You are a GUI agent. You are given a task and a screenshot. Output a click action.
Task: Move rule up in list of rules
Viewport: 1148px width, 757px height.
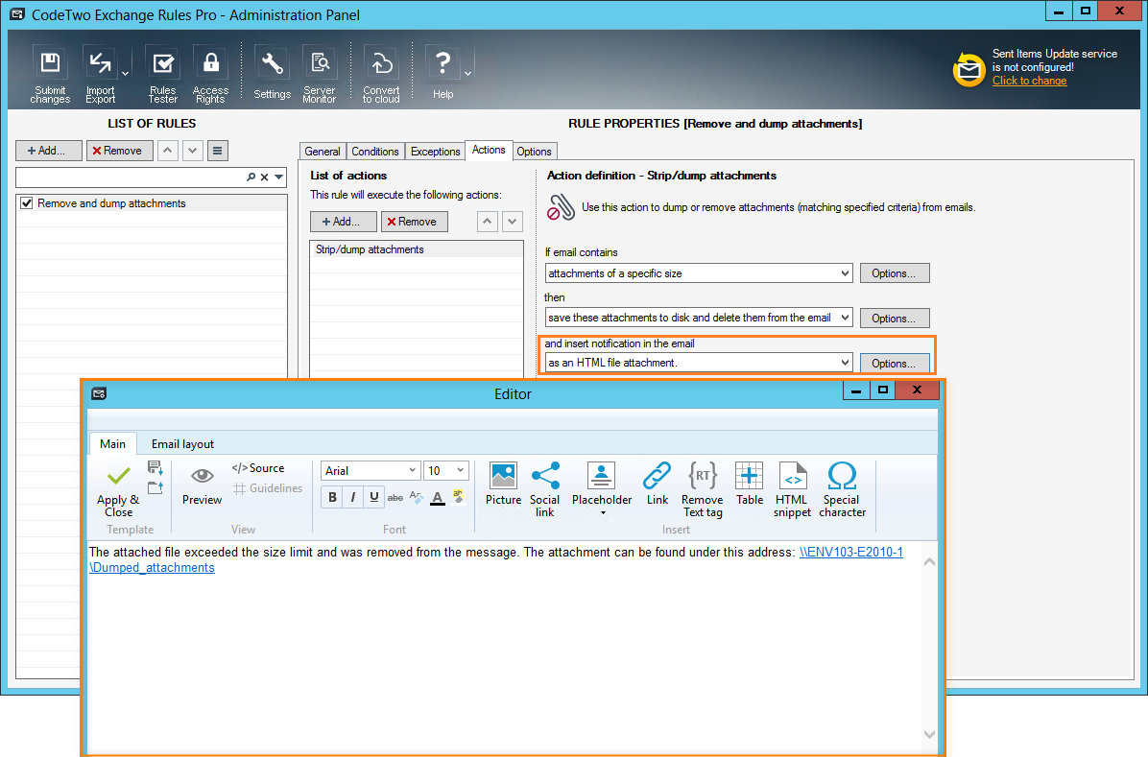[168, 151]
